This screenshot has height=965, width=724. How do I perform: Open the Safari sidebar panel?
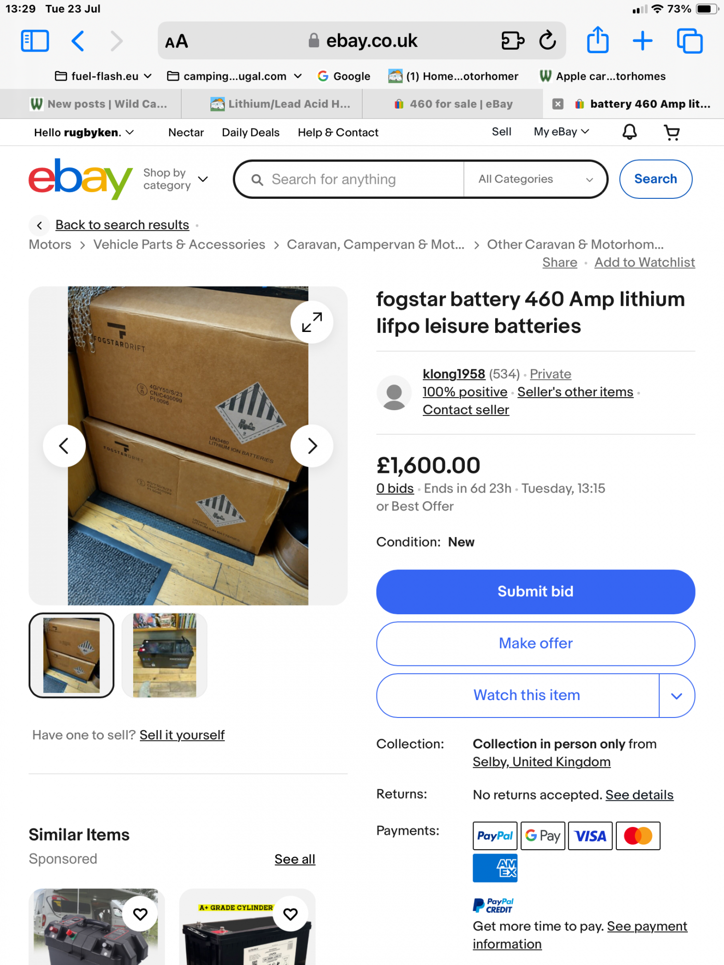(35, 41)
